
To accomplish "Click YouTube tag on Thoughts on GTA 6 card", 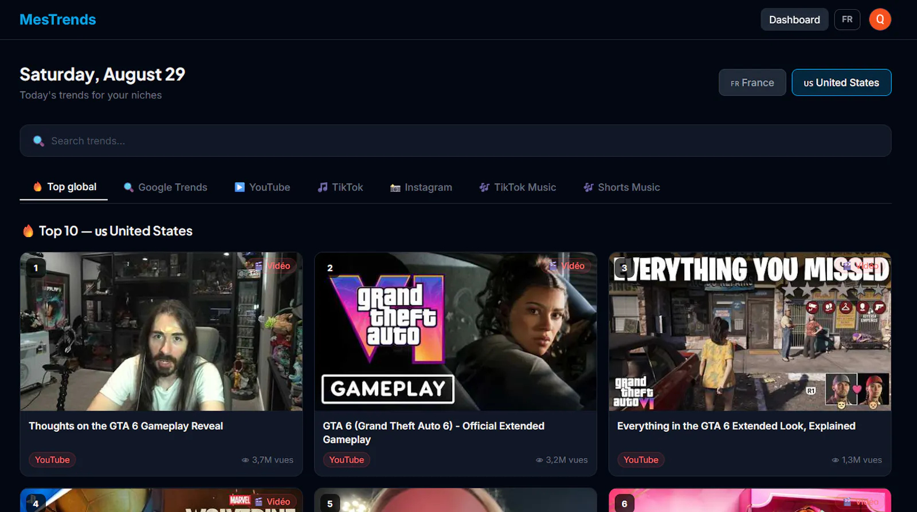I will point(52,460).
